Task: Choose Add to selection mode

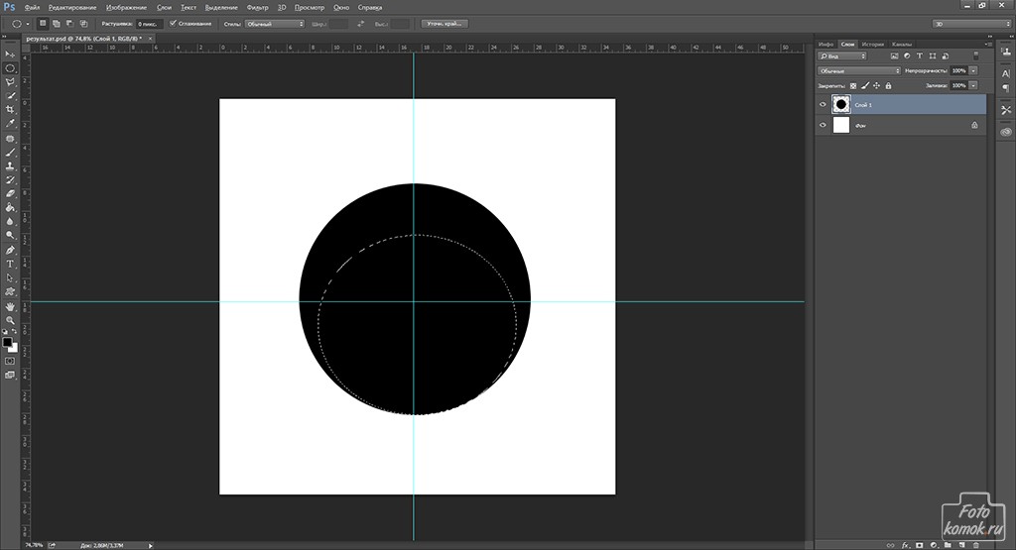Action: (57, 24)
